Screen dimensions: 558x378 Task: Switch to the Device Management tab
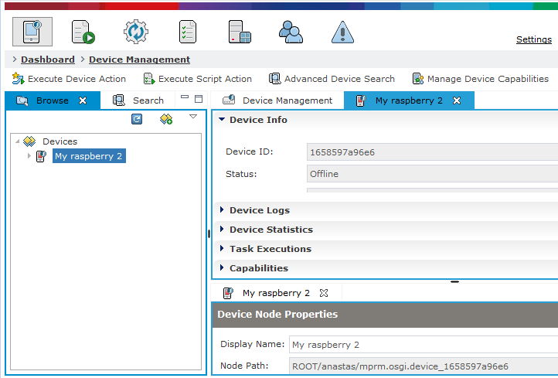point(277,100)
